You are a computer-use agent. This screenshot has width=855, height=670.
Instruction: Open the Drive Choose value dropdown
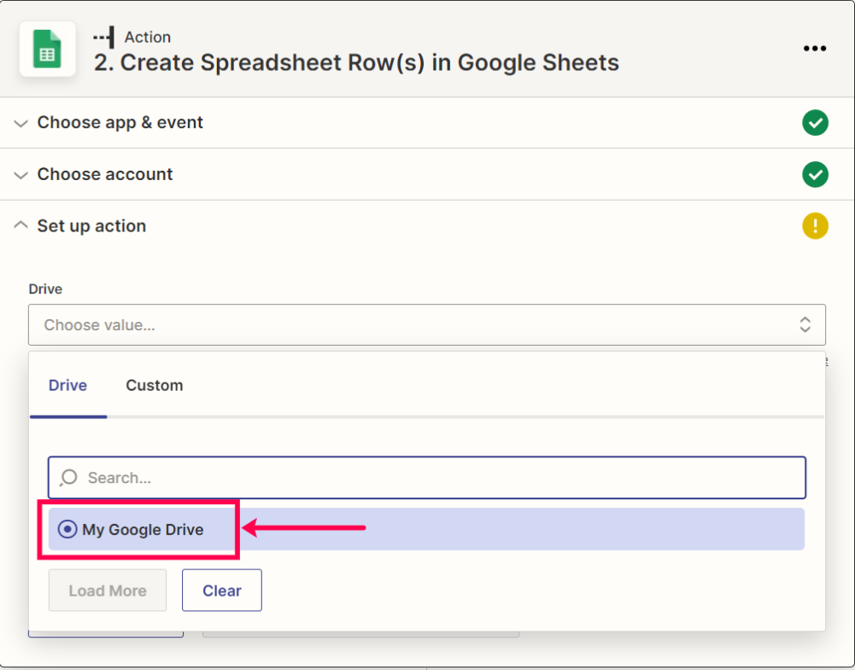(x=427, y=324)
